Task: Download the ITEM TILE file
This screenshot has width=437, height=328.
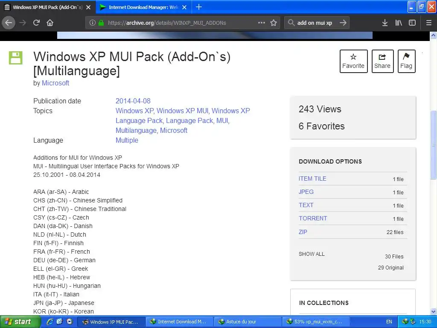Action: [x=312, y=179]
